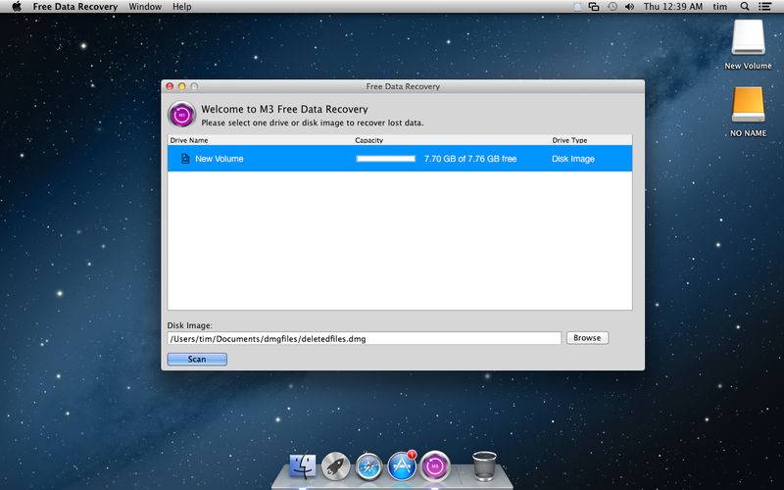The height and width of the screenshot is (490, 784).
Task: Open App Store from the Dock
Action: [402, 466]
